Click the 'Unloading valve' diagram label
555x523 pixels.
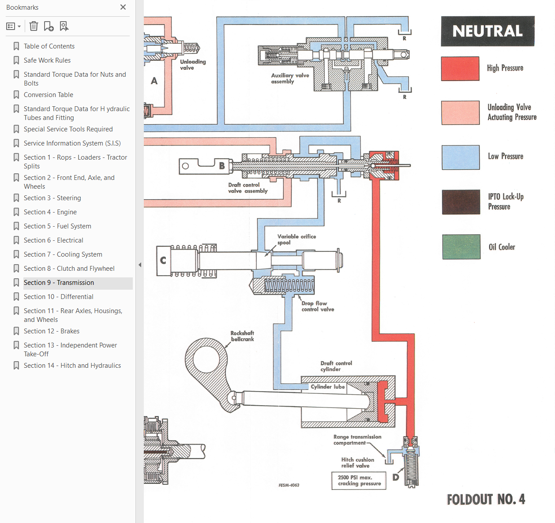point(193,64)
